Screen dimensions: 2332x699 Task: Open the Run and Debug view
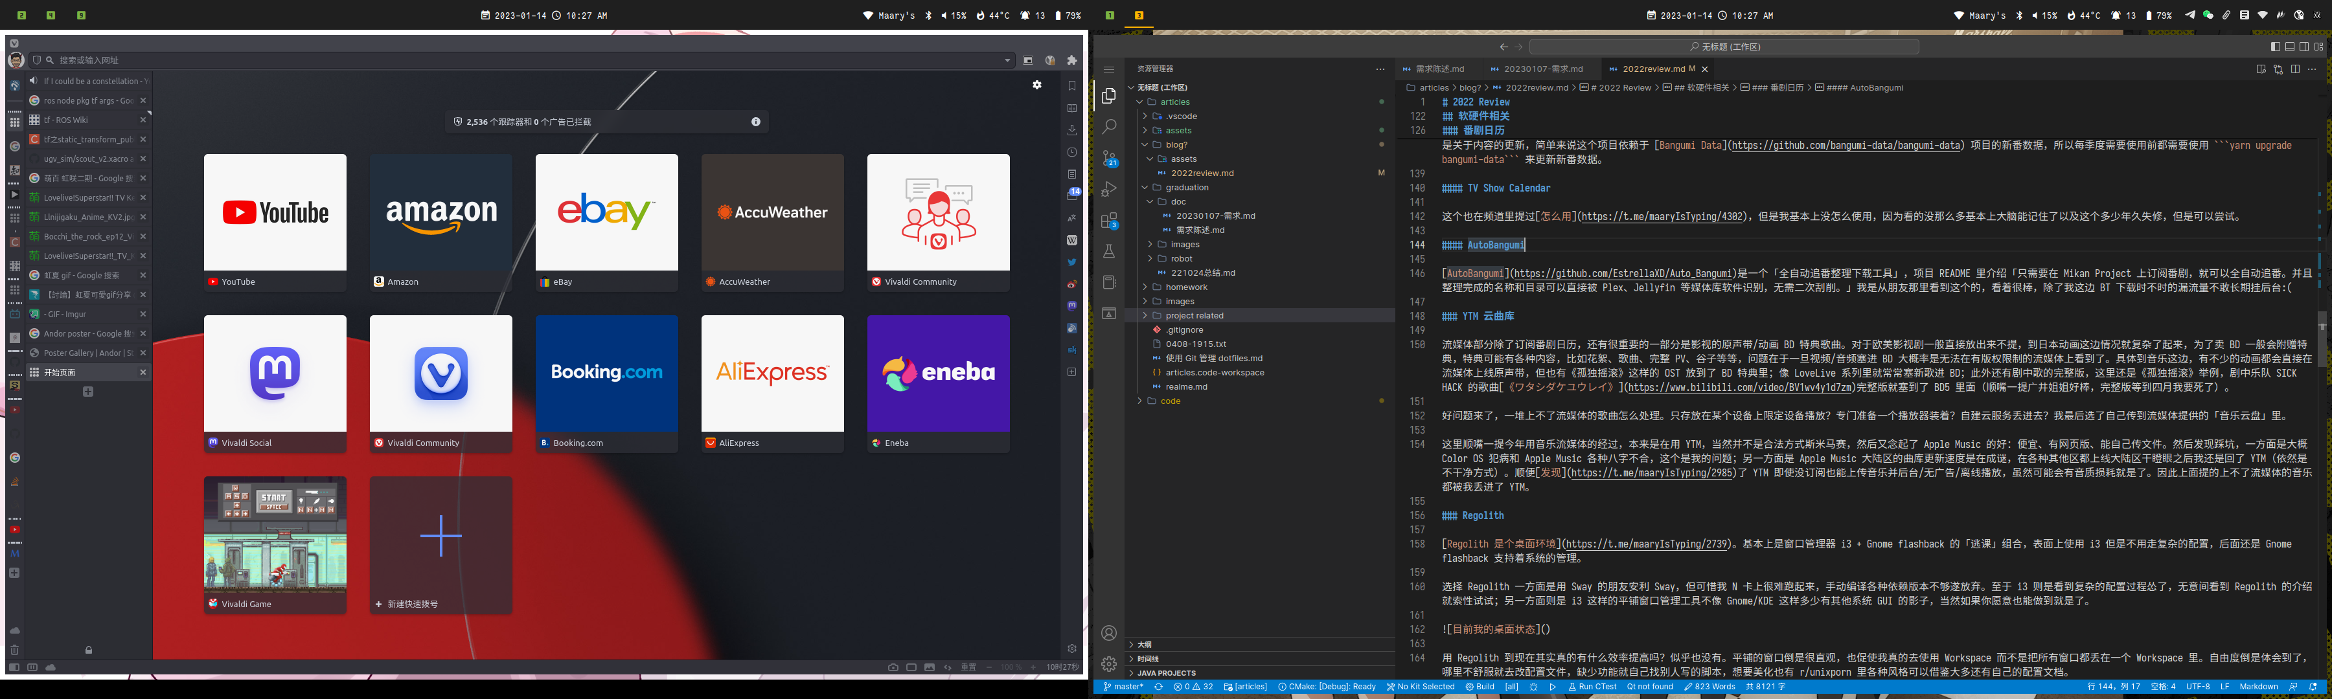[x=1109, y=189]
